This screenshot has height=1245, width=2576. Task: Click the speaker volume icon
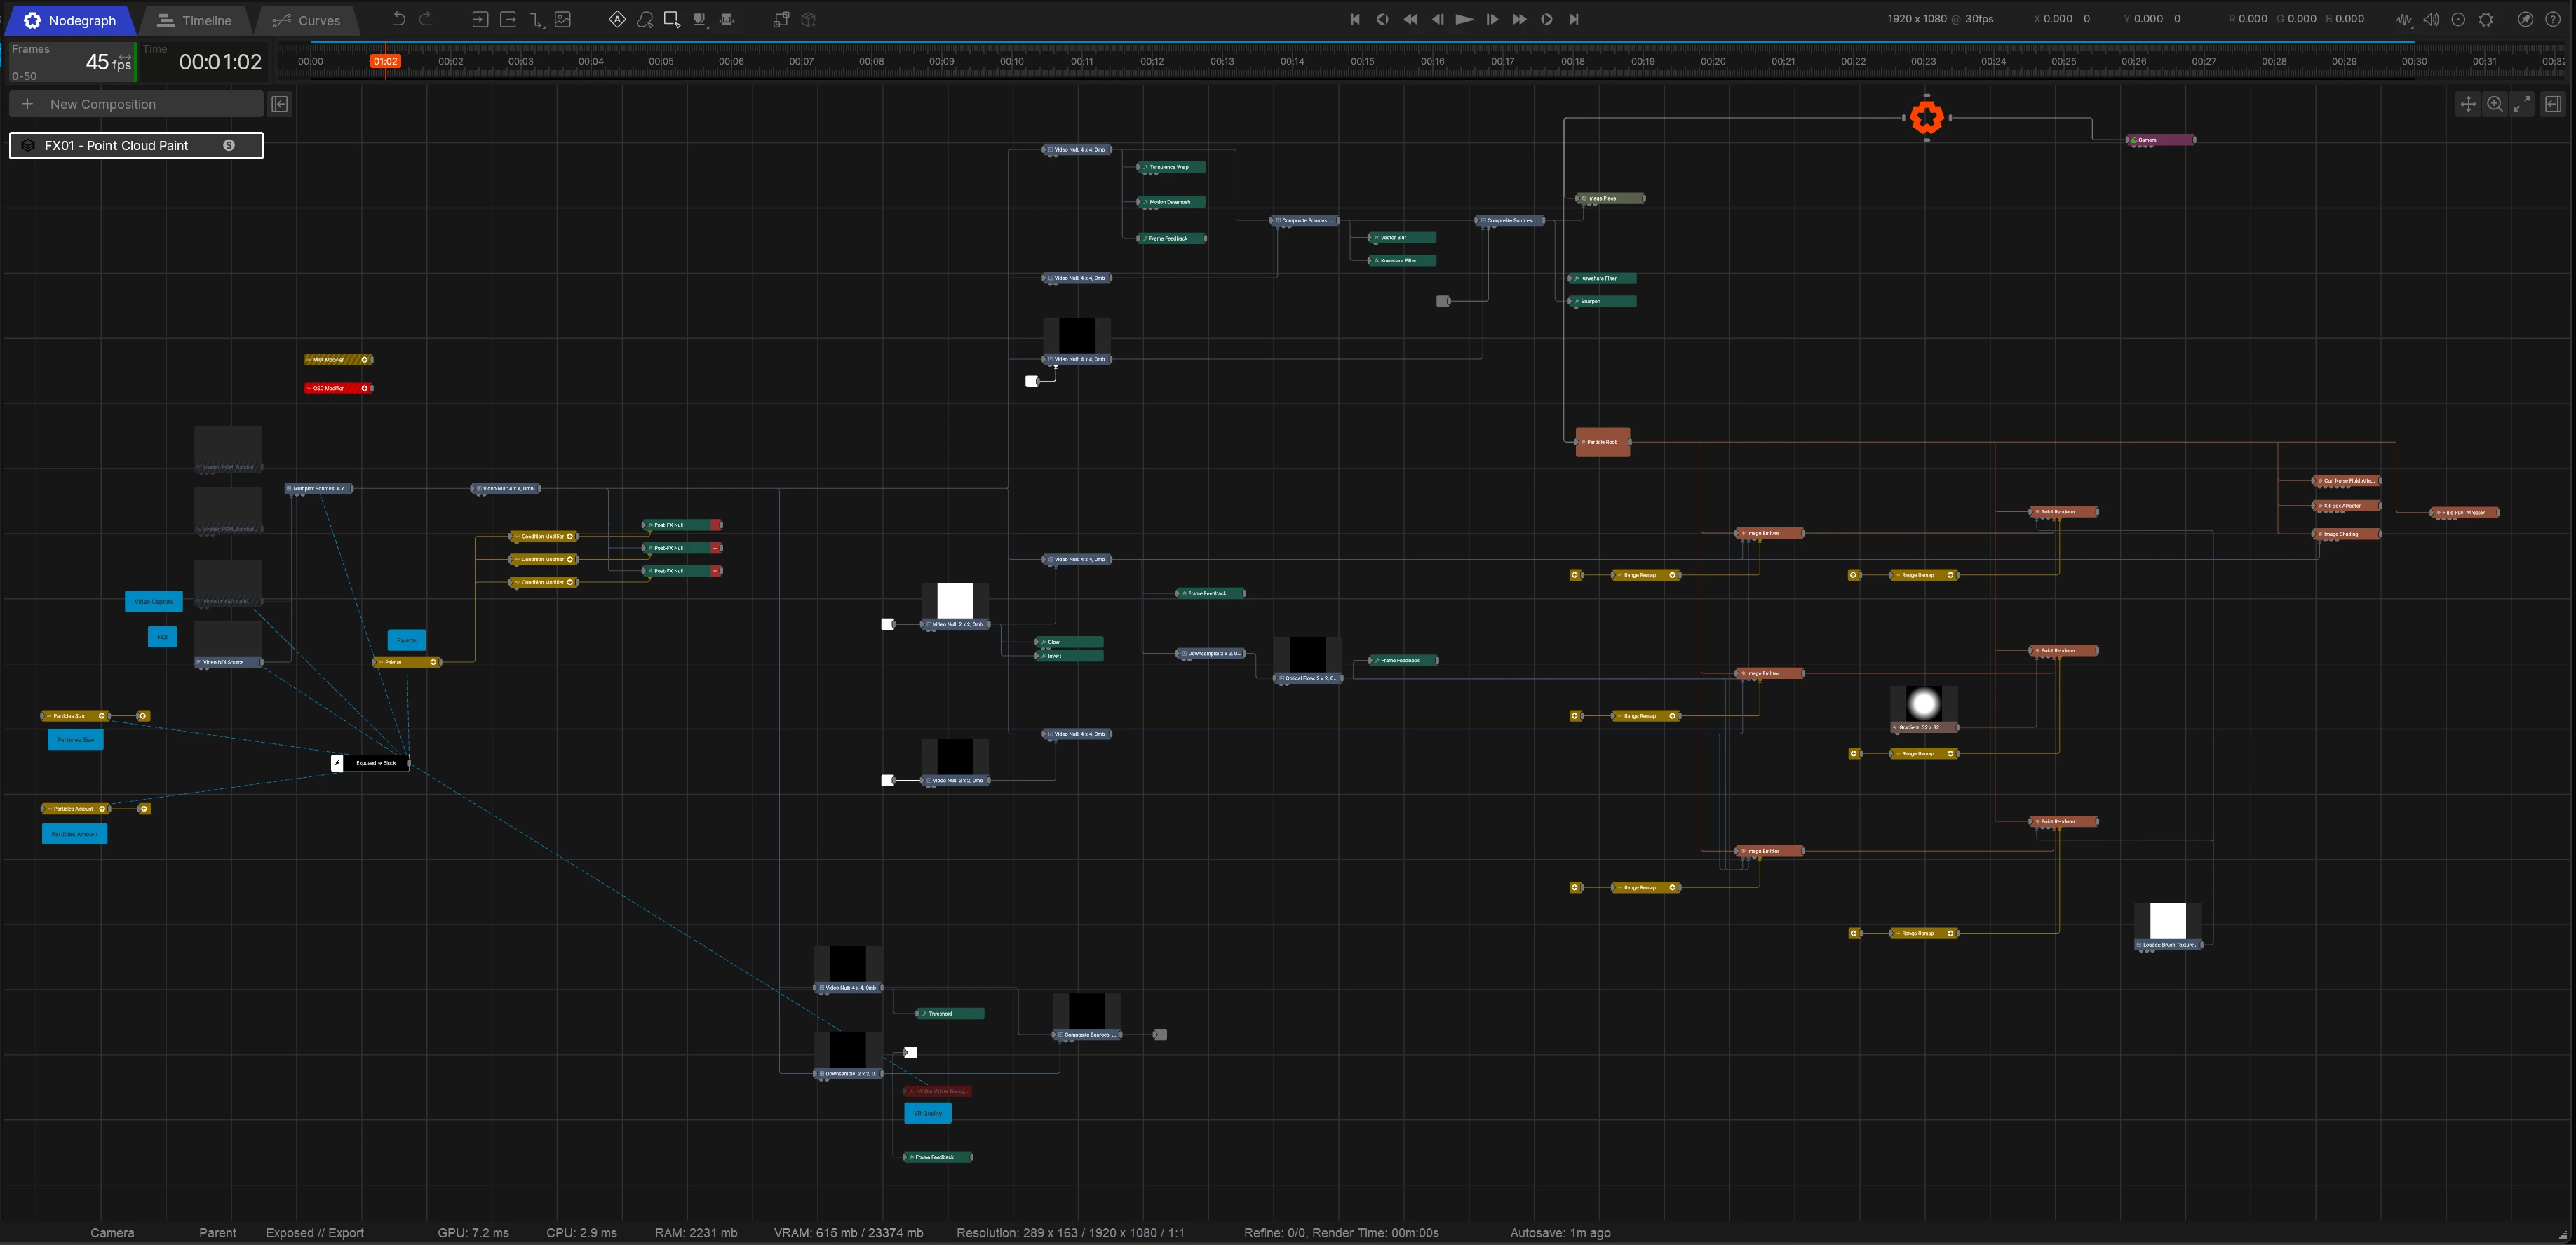click(x=2431, y=19)
